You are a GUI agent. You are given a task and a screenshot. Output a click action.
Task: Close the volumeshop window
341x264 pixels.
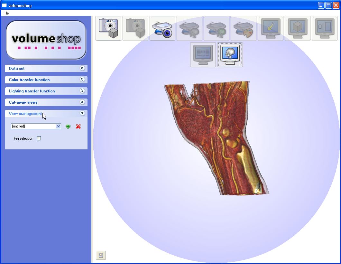point(336,5)
